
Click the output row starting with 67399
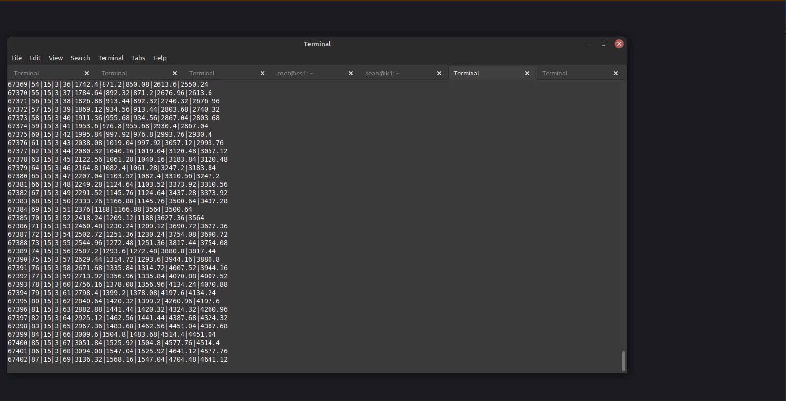point(112,334)
